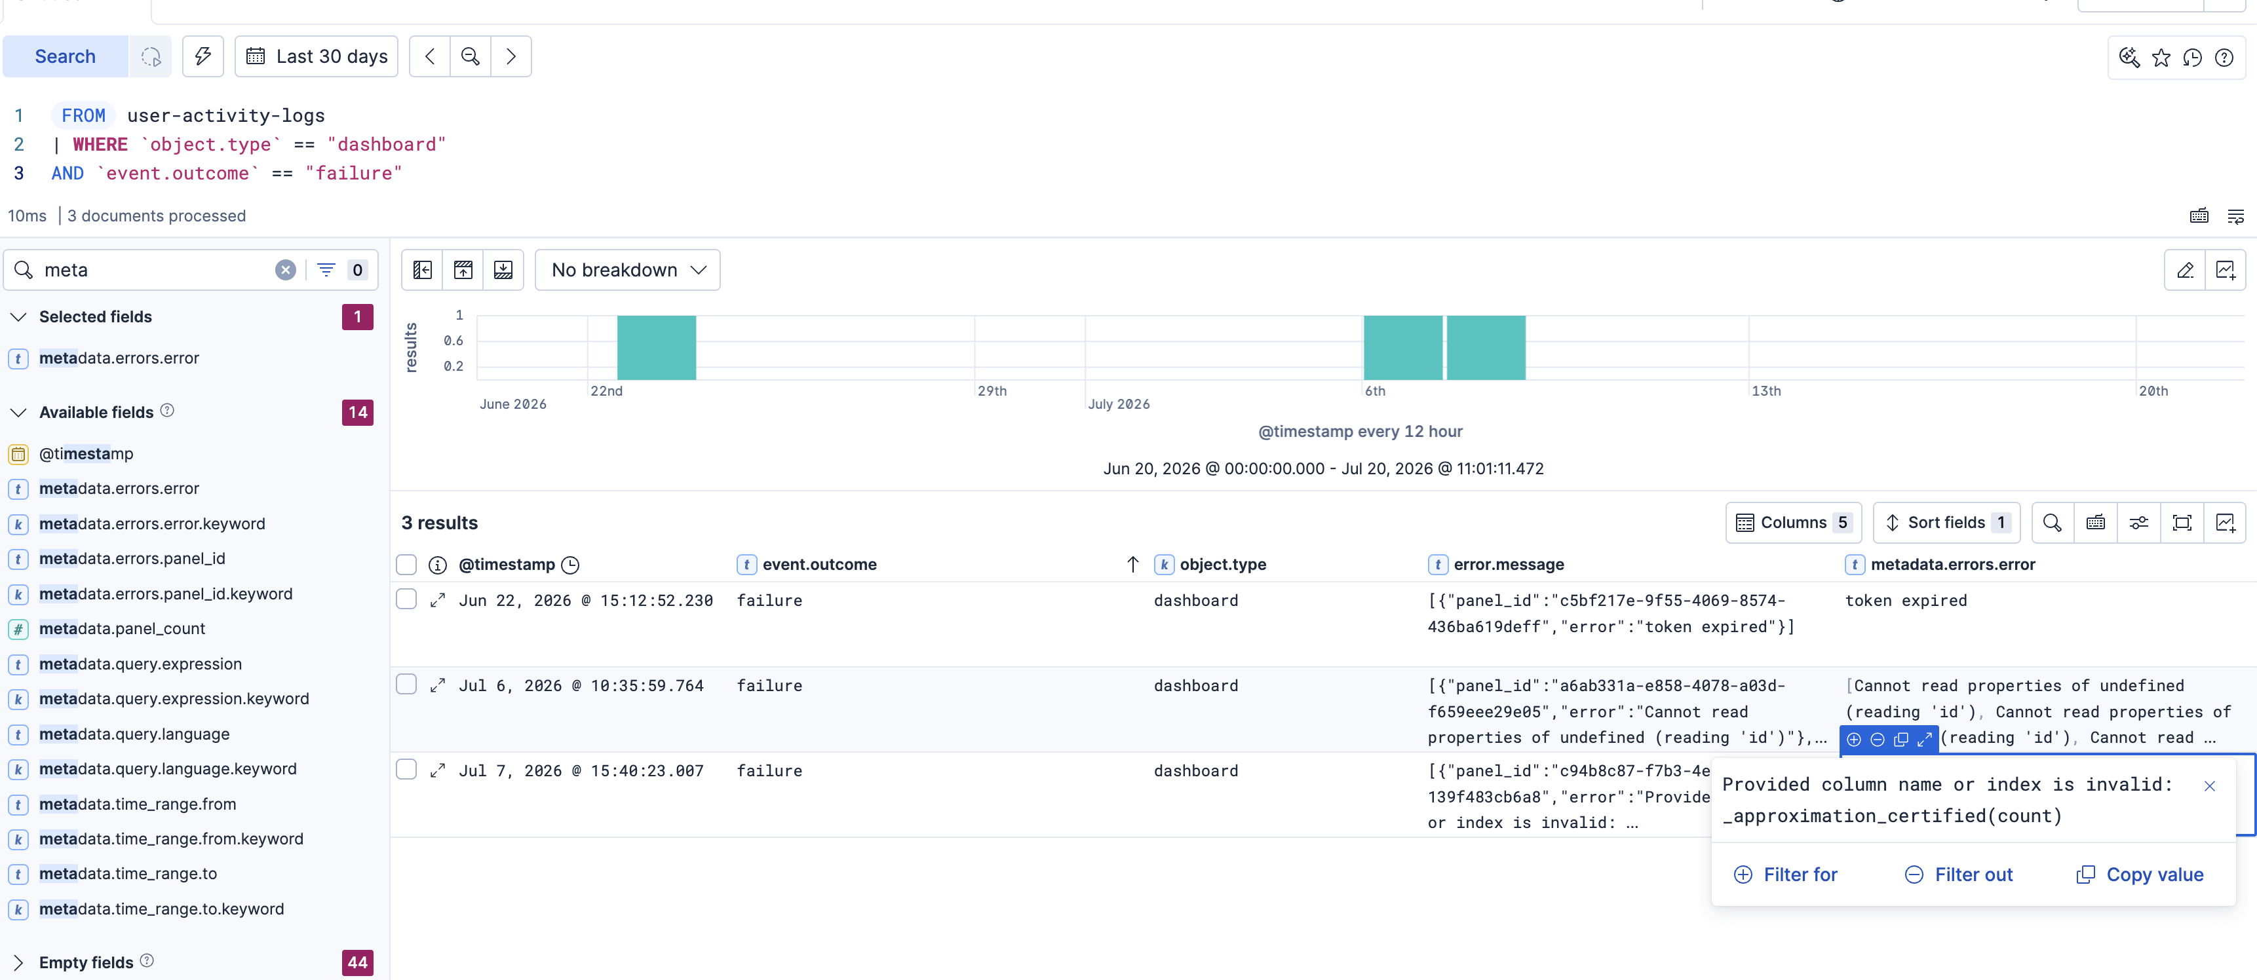Select metadata.errors.error under Selected fields

tap(119, 358)
